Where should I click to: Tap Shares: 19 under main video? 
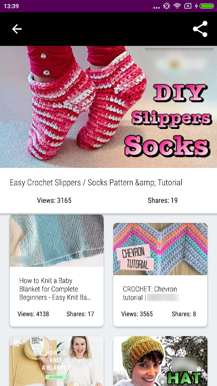coord(163,200)
